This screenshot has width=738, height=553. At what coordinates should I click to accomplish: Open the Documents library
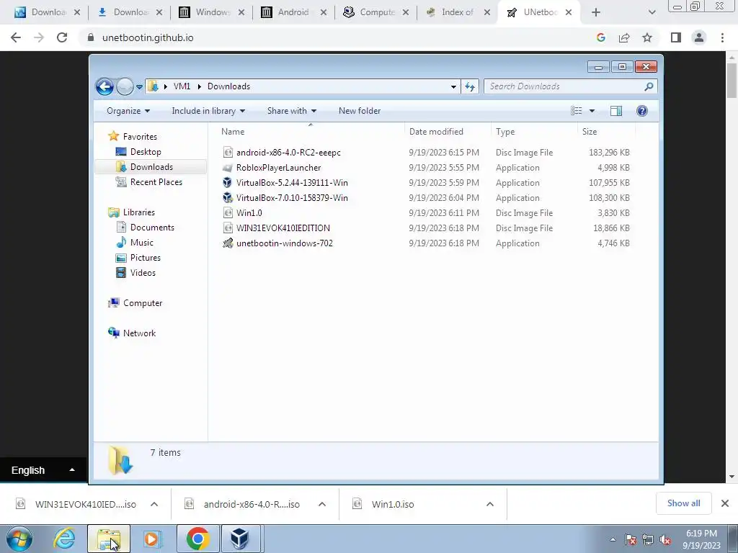pyautogui.click(x=152, y=227)
